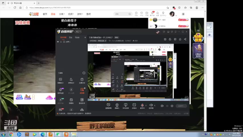Viewport: 243px width, 137px height.
Task: Start recording with the camcorder icon
Action: click(x=162, y=106)
